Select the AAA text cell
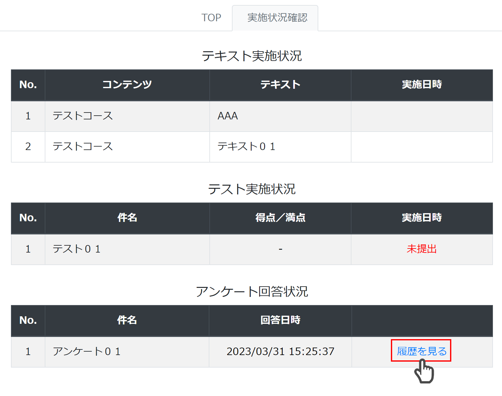Screen dimensions: 502x396 point(228,116)
